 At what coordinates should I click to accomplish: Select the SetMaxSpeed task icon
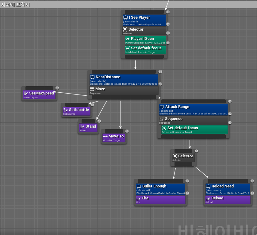click(25, 92)
